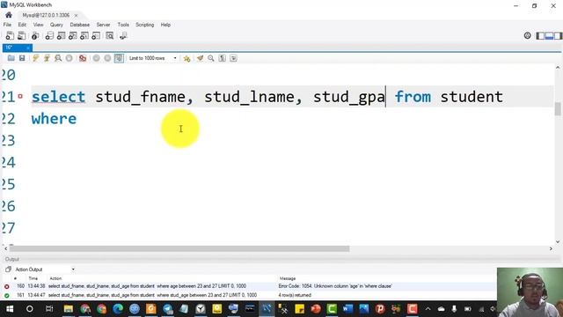Open the Limit to 1000 rows dropdown
563x317 pixels.
tap(153, 58)
